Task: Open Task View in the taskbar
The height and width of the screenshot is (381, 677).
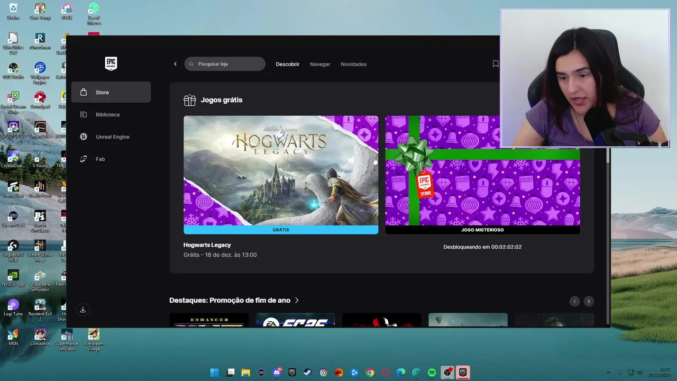Action: [231, 373]
